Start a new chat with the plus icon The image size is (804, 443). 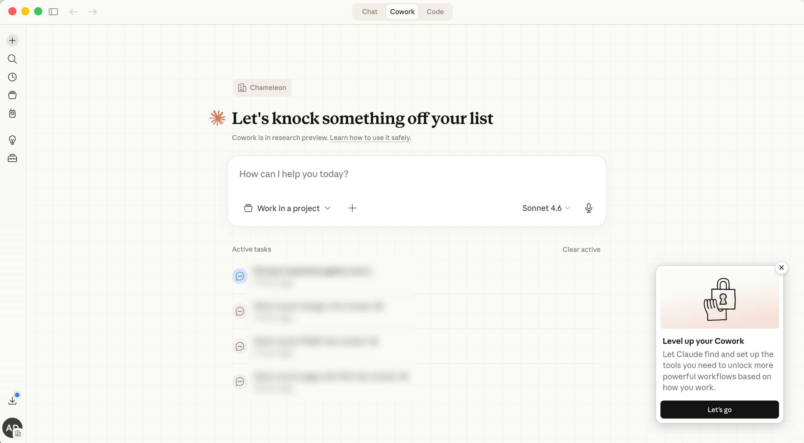point(12,40)
